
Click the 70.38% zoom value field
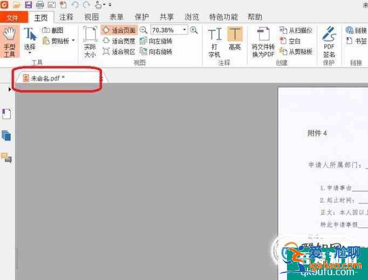coord(166,30)
